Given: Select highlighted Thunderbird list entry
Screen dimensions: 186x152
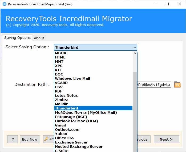Looking at the screenshot, I should point(93,108).
